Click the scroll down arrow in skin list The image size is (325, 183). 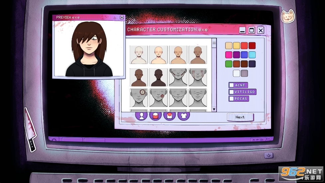pyautogui.click(x=214, y=109)
